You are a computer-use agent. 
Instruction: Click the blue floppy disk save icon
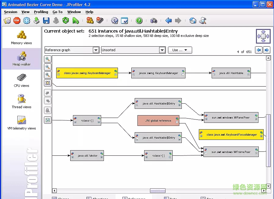46,21
